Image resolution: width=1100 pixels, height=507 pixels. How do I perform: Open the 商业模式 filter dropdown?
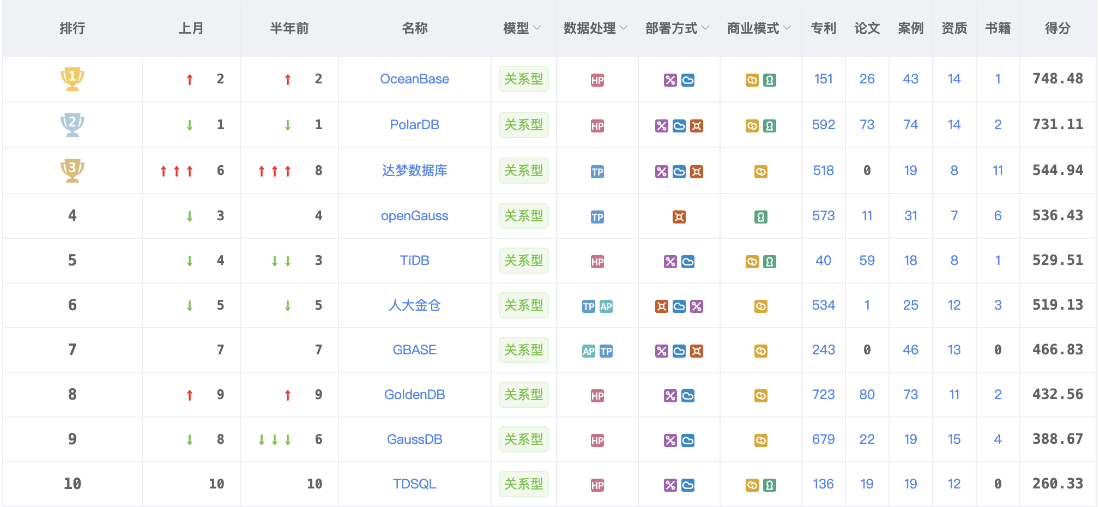[x=787, y=28]
